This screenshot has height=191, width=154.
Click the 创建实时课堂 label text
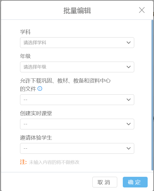coord(36,113)
